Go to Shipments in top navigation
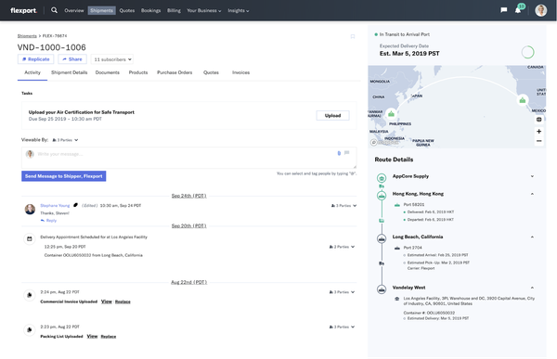 tap(101, 10)
